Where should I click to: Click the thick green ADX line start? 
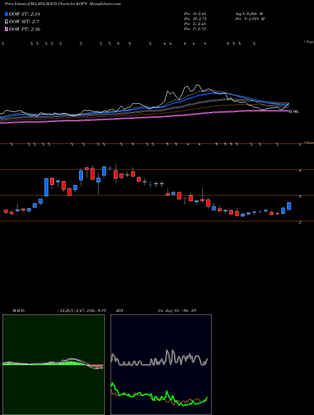pyautogui.click(x=112, y=384)
